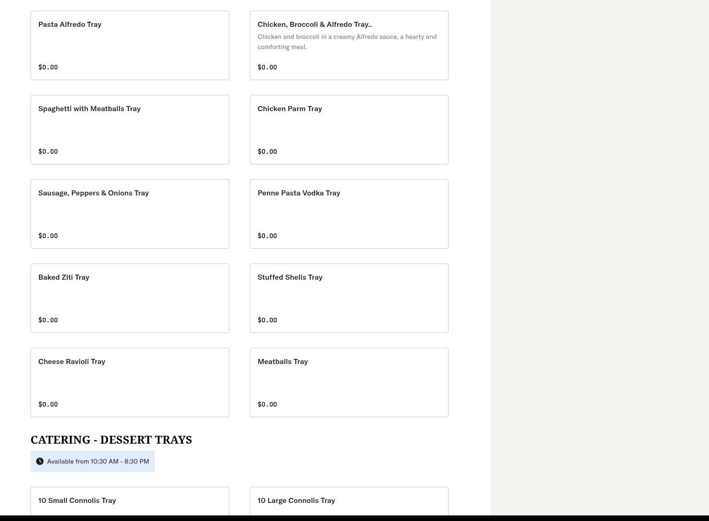Open the Stuffed Shells Tray card
This screenshot has height=521, width=709.
pos(349,298)
